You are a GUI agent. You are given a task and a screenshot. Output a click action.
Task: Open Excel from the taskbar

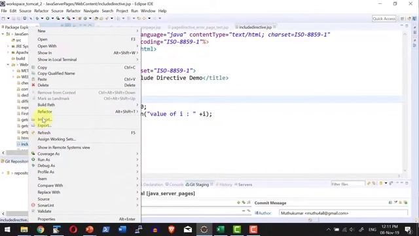(x=221, y=229)
